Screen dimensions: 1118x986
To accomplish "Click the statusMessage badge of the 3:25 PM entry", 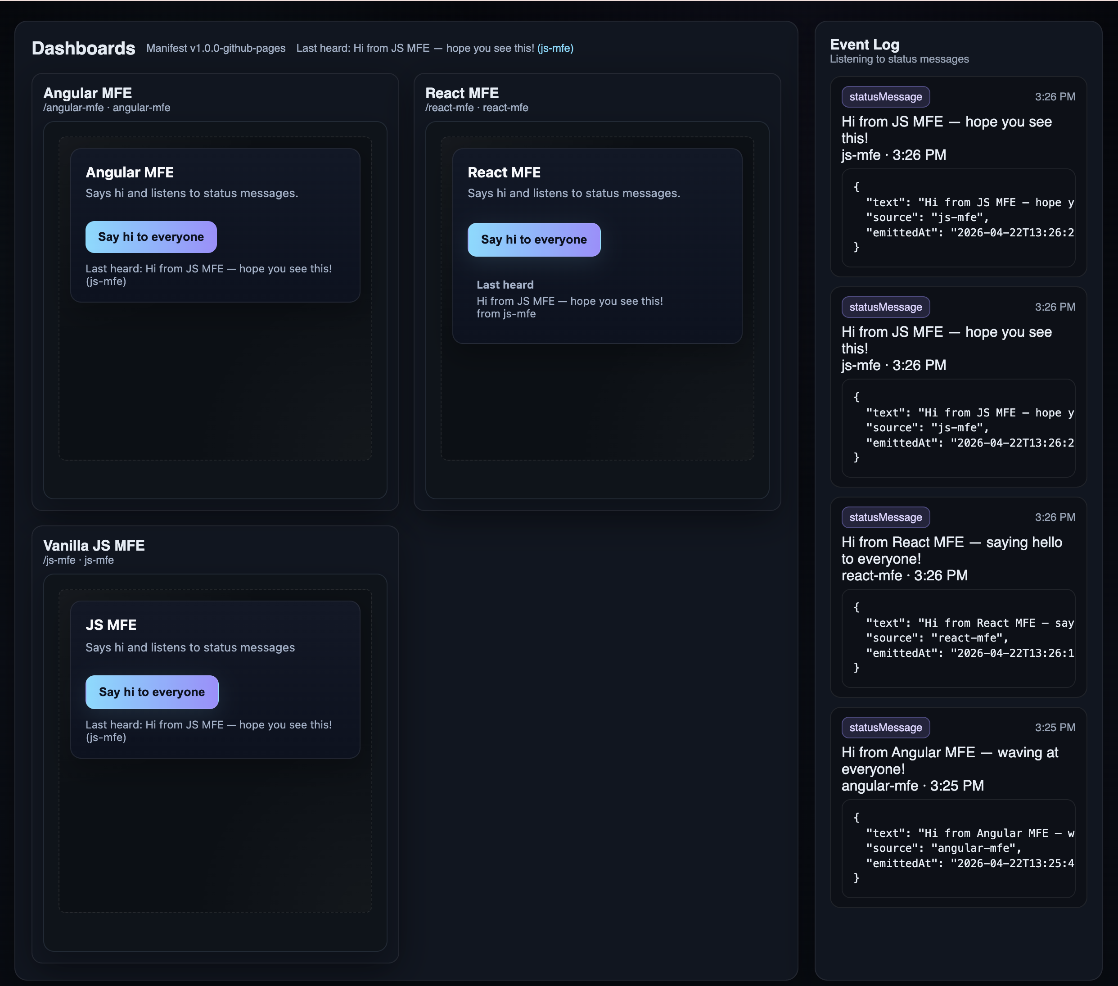I will click(885, 727).
